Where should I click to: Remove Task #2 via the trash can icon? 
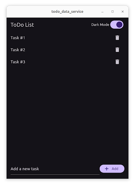[117, 50]
